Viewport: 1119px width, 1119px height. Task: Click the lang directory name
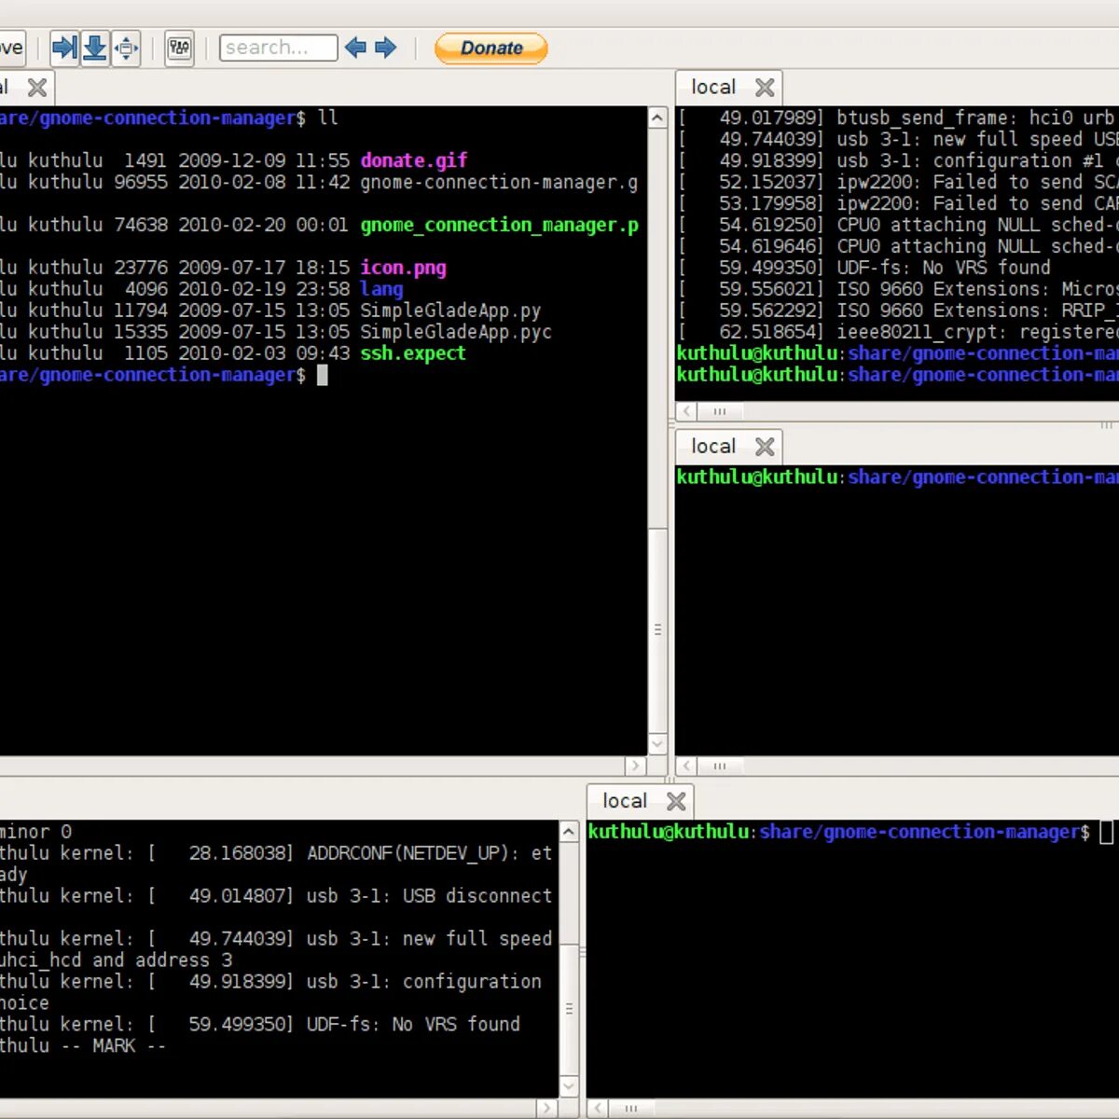(x=381, y=290)
